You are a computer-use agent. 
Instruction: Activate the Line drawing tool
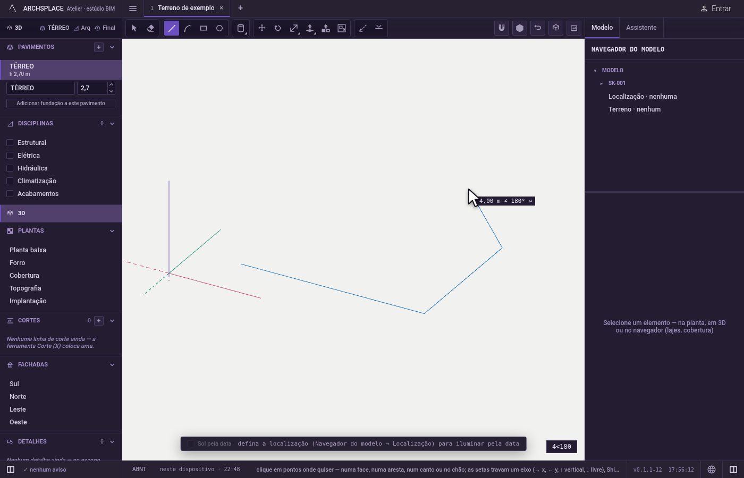pyautogui.click(x=172, y=28)
